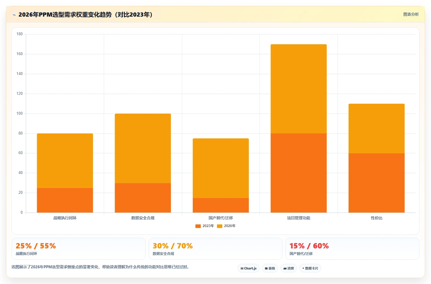Screen dimensions: 431x284
Task: Click the chart description sentence below the cards
Action: click(100, 267)
